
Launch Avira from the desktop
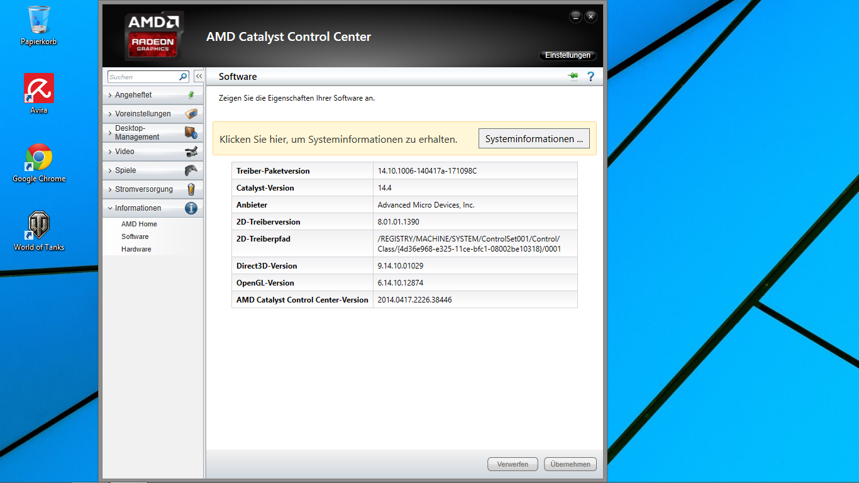39,93
